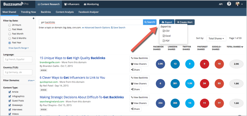
Task: Expand Filter Domains with the show link
Action: pyautogui.click(x=31, y=81)
